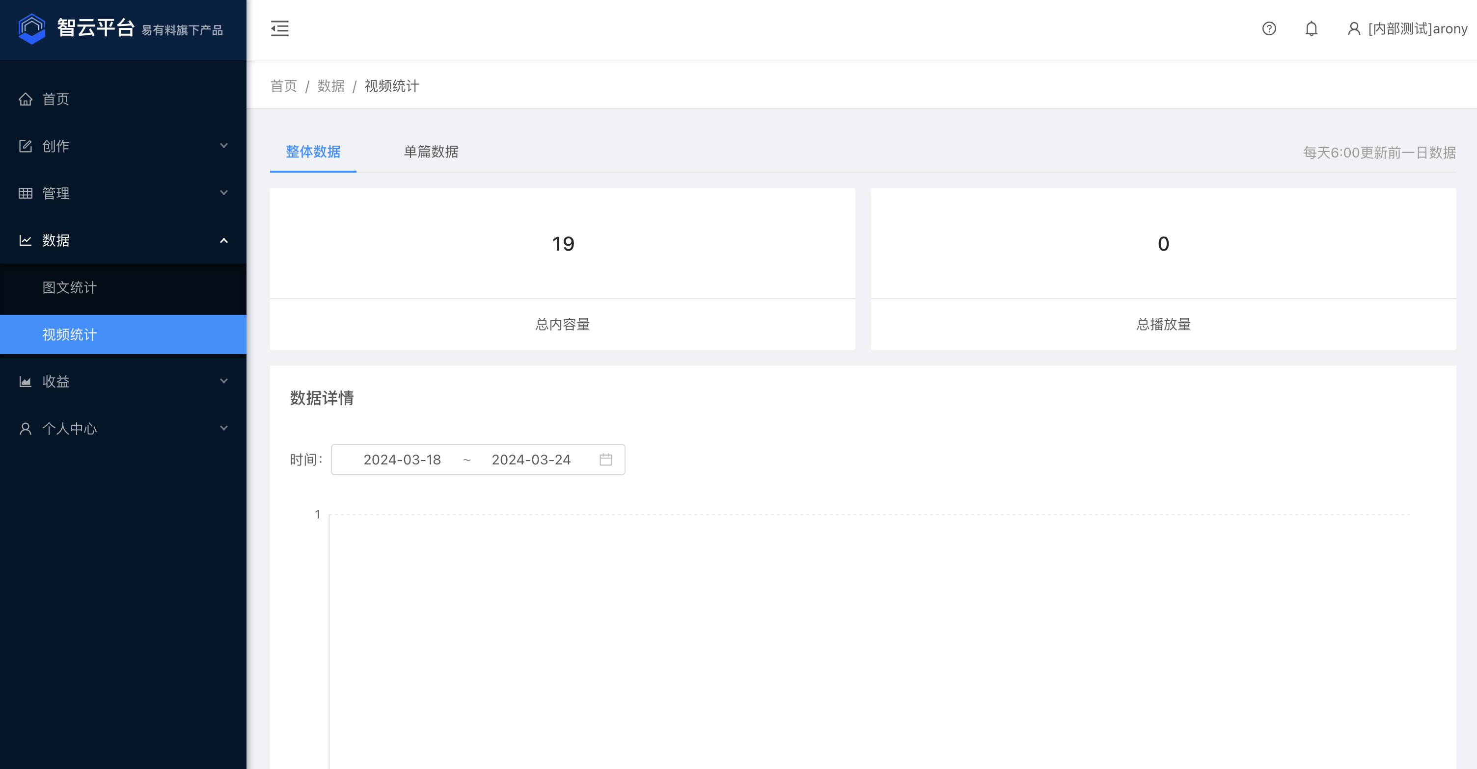The width and height of the screenshot is (1477, 769).
Task: Click the line chart icon beside 数据
Action: (25, 240)
